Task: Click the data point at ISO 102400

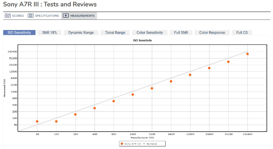Action: 248,54
